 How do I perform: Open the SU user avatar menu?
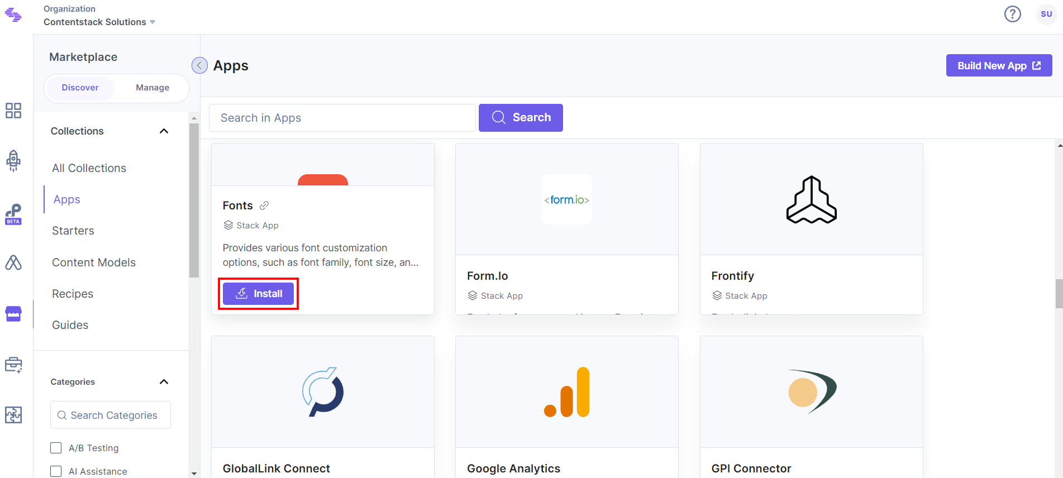coord(1046,14)
